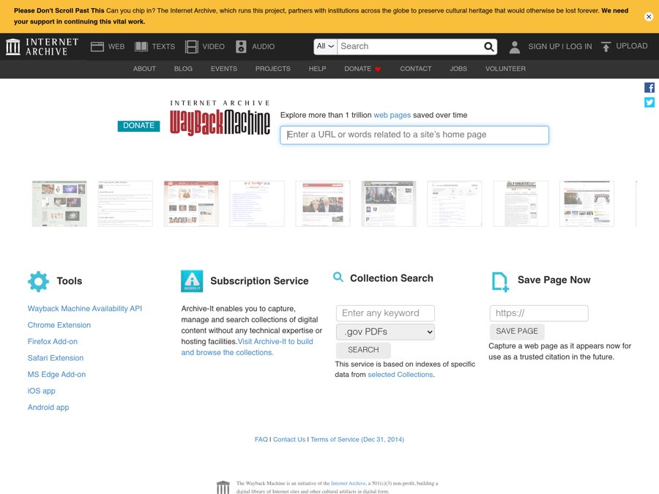
Task: Click the SEARCH button under Collection Search
Action: pos(363,350)
